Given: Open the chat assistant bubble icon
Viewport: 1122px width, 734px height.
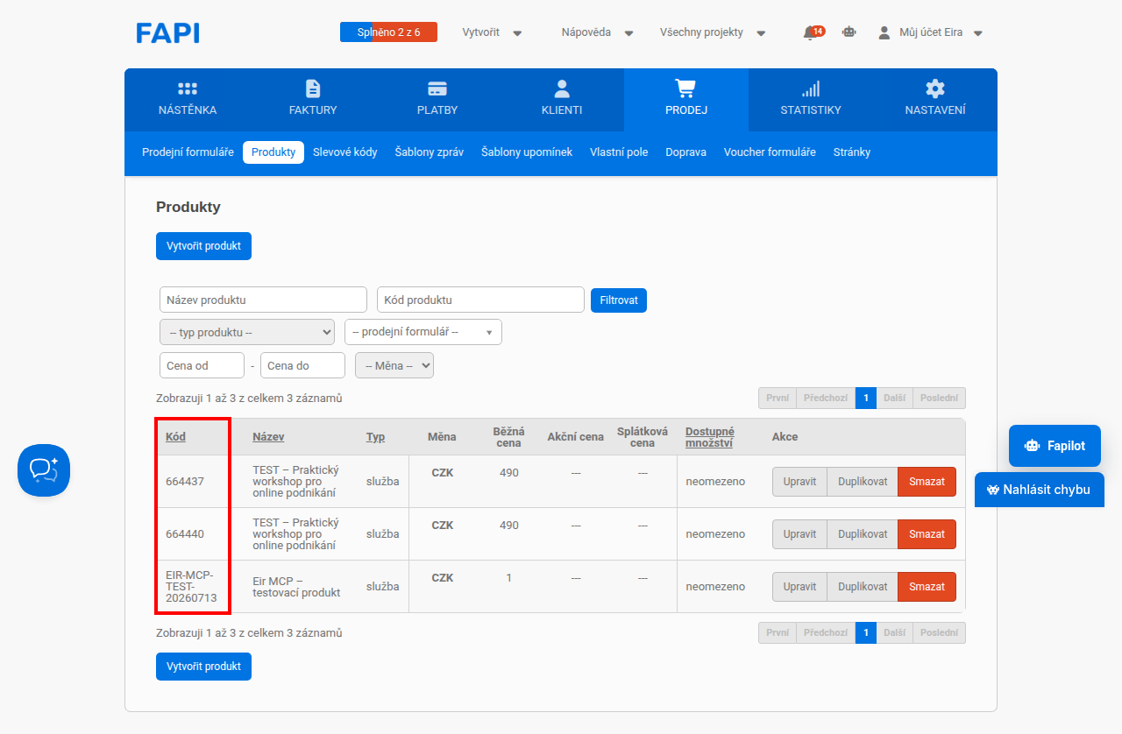Looking at the screenshot, I should 44,470.
